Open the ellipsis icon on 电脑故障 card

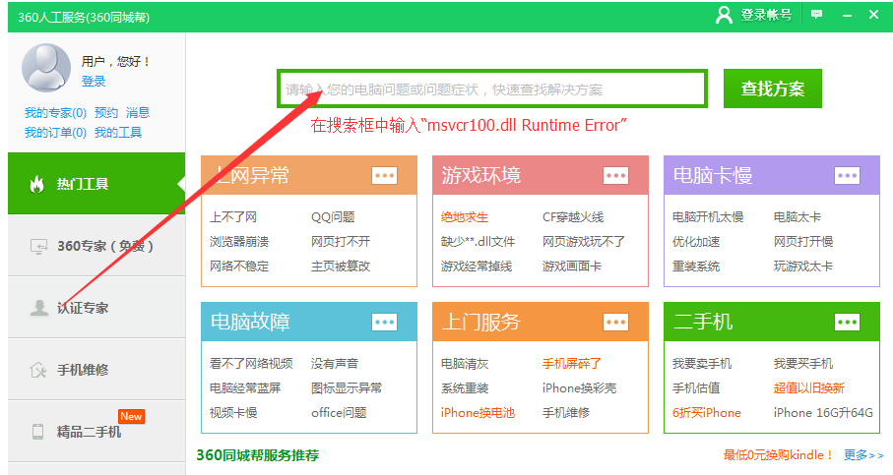[384, 322]
